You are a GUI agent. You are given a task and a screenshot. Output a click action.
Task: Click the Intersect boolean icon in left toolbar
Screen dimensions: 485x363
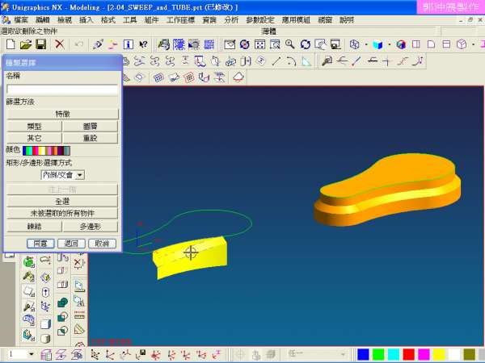point(63,332)
